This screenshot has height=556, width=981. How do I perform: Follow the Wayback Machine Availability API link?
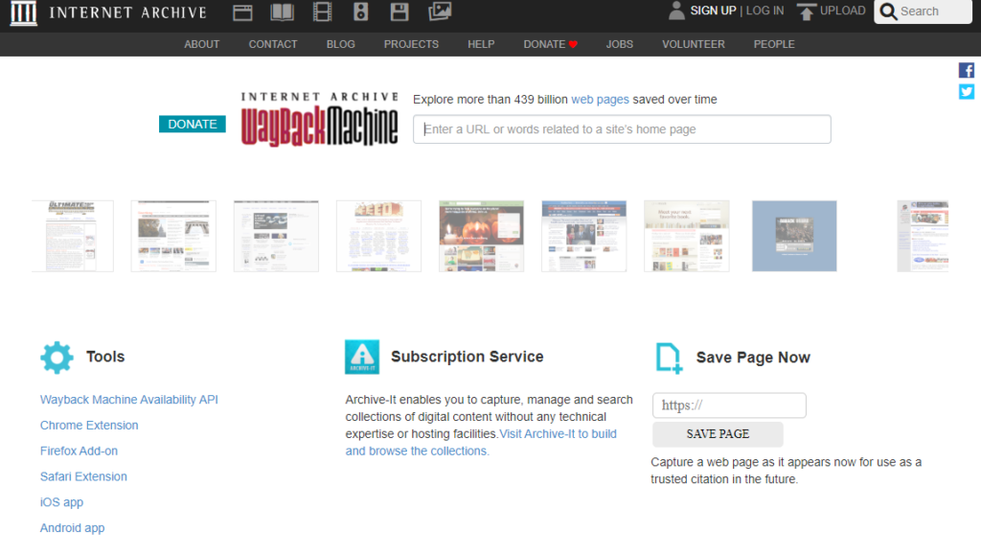pos(129,400)
